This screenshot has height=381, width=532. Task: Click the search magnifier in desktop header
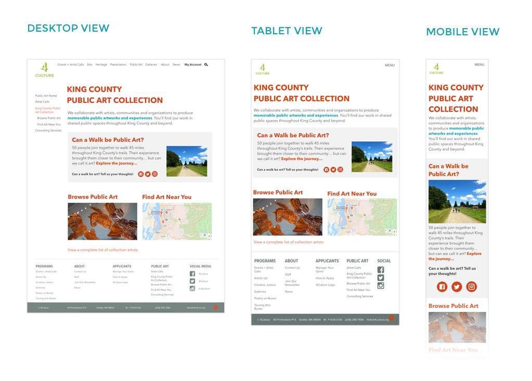206,64
